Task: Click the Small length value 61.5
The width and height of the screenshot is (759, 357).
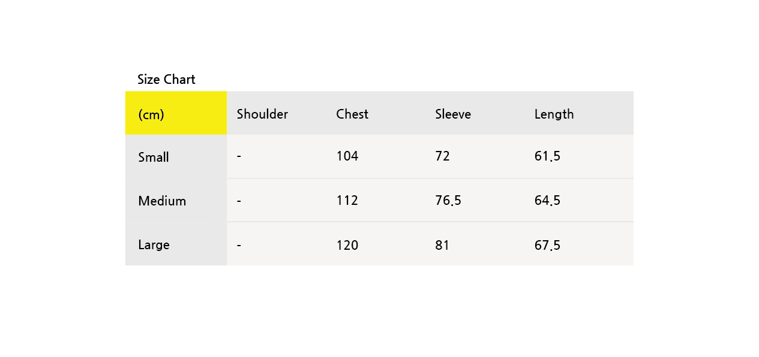Action: [547, 156]
